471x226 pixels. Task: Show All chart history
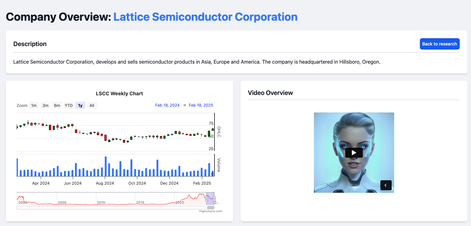(x=92, y=106)
